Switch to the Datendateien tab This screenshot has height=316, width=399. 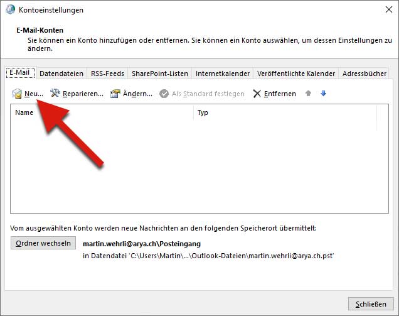[61, 74]
